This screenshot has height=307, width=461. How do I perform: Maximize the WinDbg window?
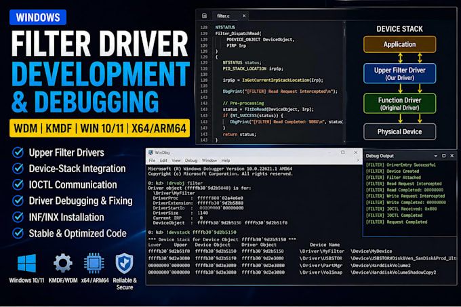coord(343,152)
